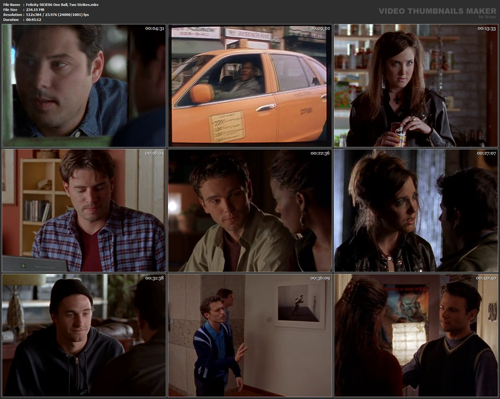Open the yellow taxi thumbnail at 00:09:02
Viewport: 500px width, 399px height.
pyautogui.click(x=250, y=86)
